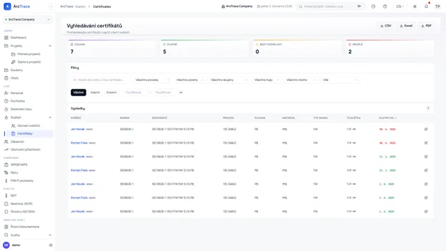Open the TP user avatar menu
The width and height of the screenshot is (446, 251).
pyautogui.click(x=438, y=6)
